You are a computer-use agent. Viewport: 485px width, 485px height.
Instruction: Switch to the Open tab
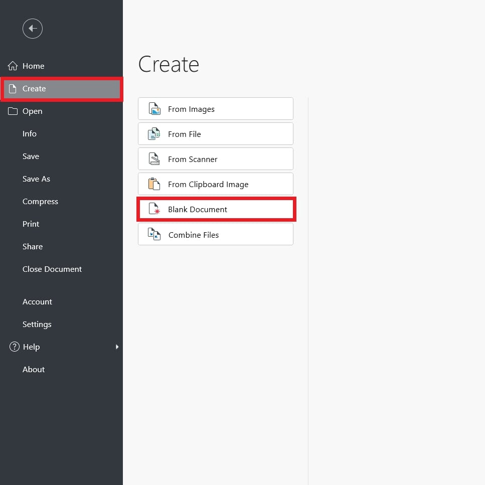[32, 111]
